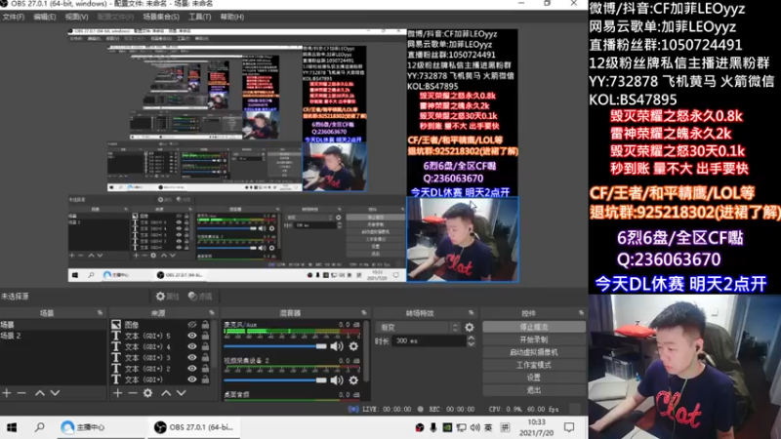781x439 pixels.
Task: Click the 滤镜 filters button above the docks
Action: click(200, 297)
